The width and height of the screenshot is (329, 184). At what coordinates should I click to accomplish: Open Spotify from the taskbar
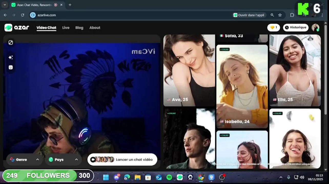169,177
